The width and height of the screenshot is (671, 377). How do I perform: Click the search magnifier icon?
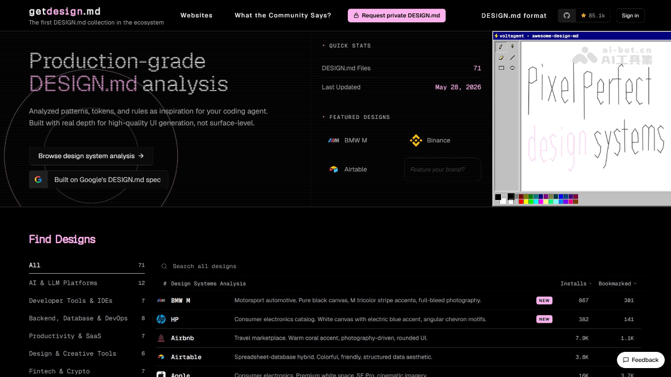point(164,266)
